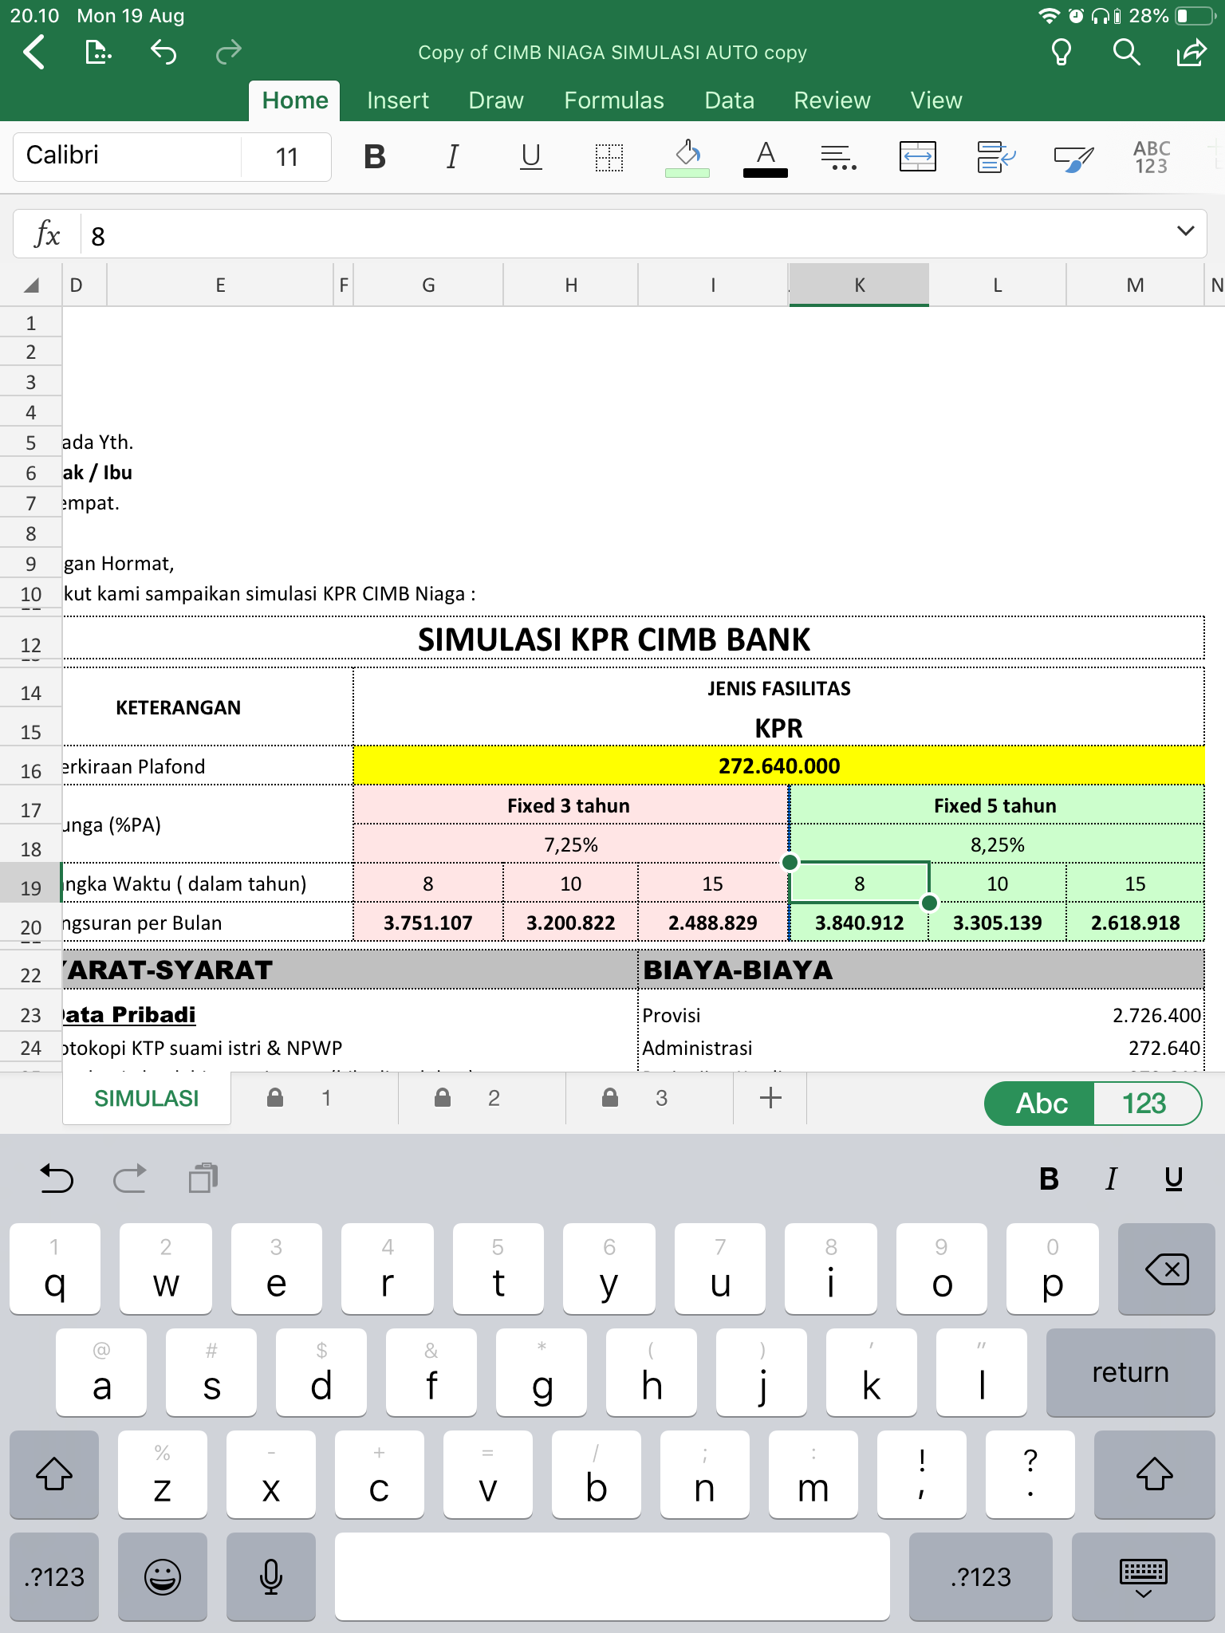Tap the left .?123 key
The image size is (1225, 1633).
point(54,1576)
